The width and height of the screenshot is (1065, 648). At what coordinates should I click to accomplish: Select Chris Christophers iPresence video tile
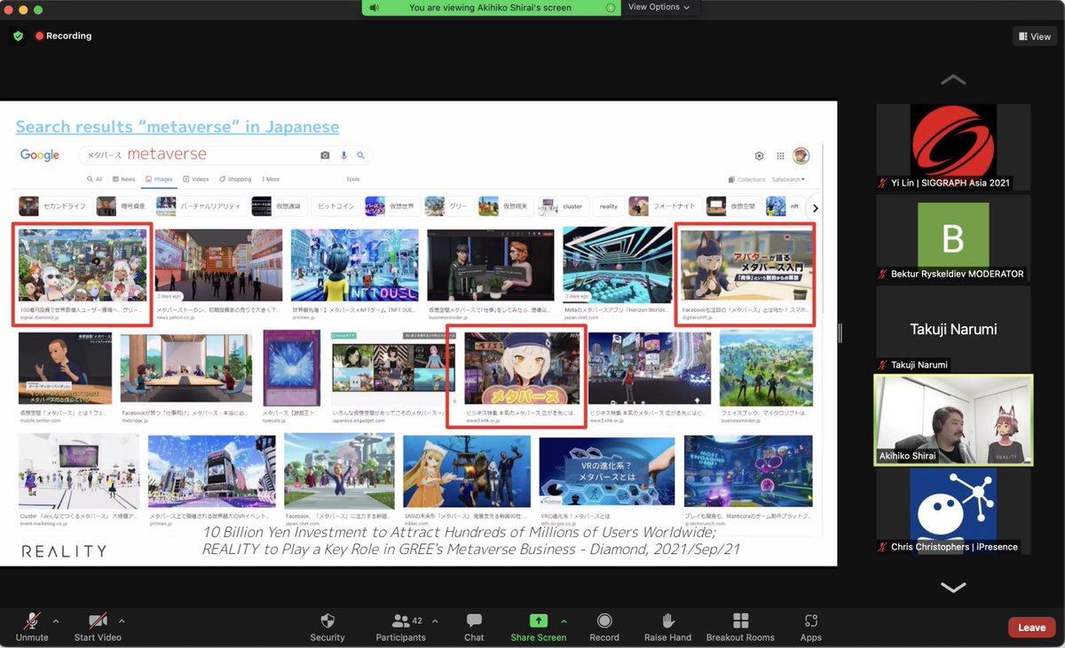(x=953, y=511)
